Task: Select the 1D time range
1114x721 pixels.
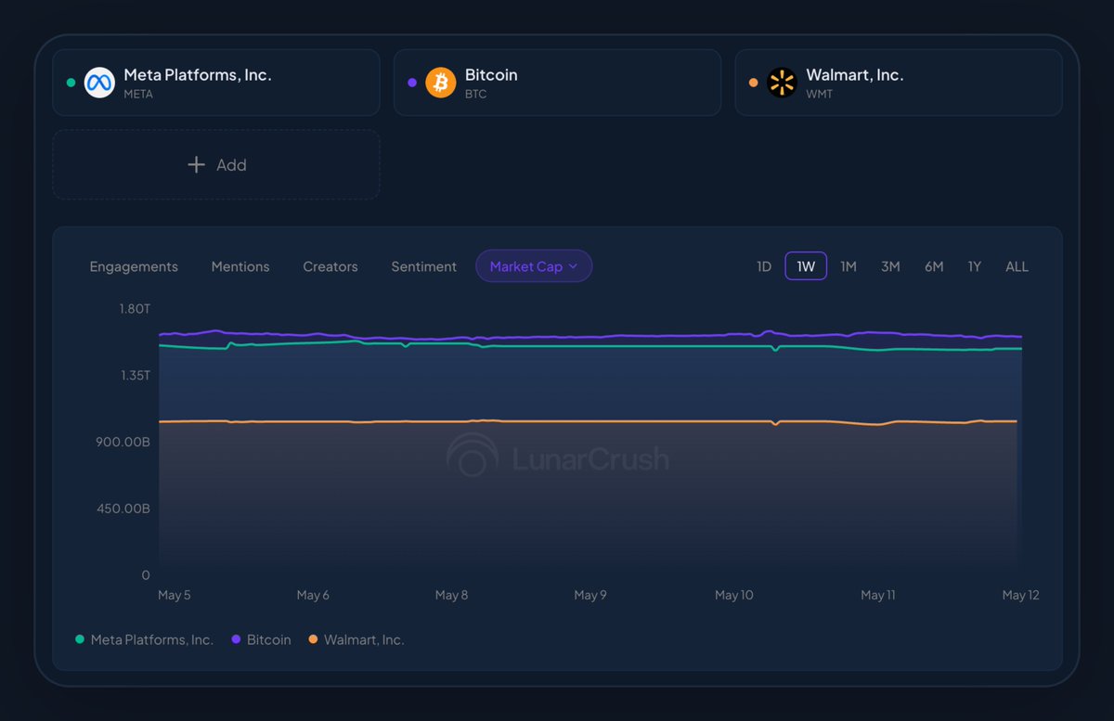Action: pos(764,266)
